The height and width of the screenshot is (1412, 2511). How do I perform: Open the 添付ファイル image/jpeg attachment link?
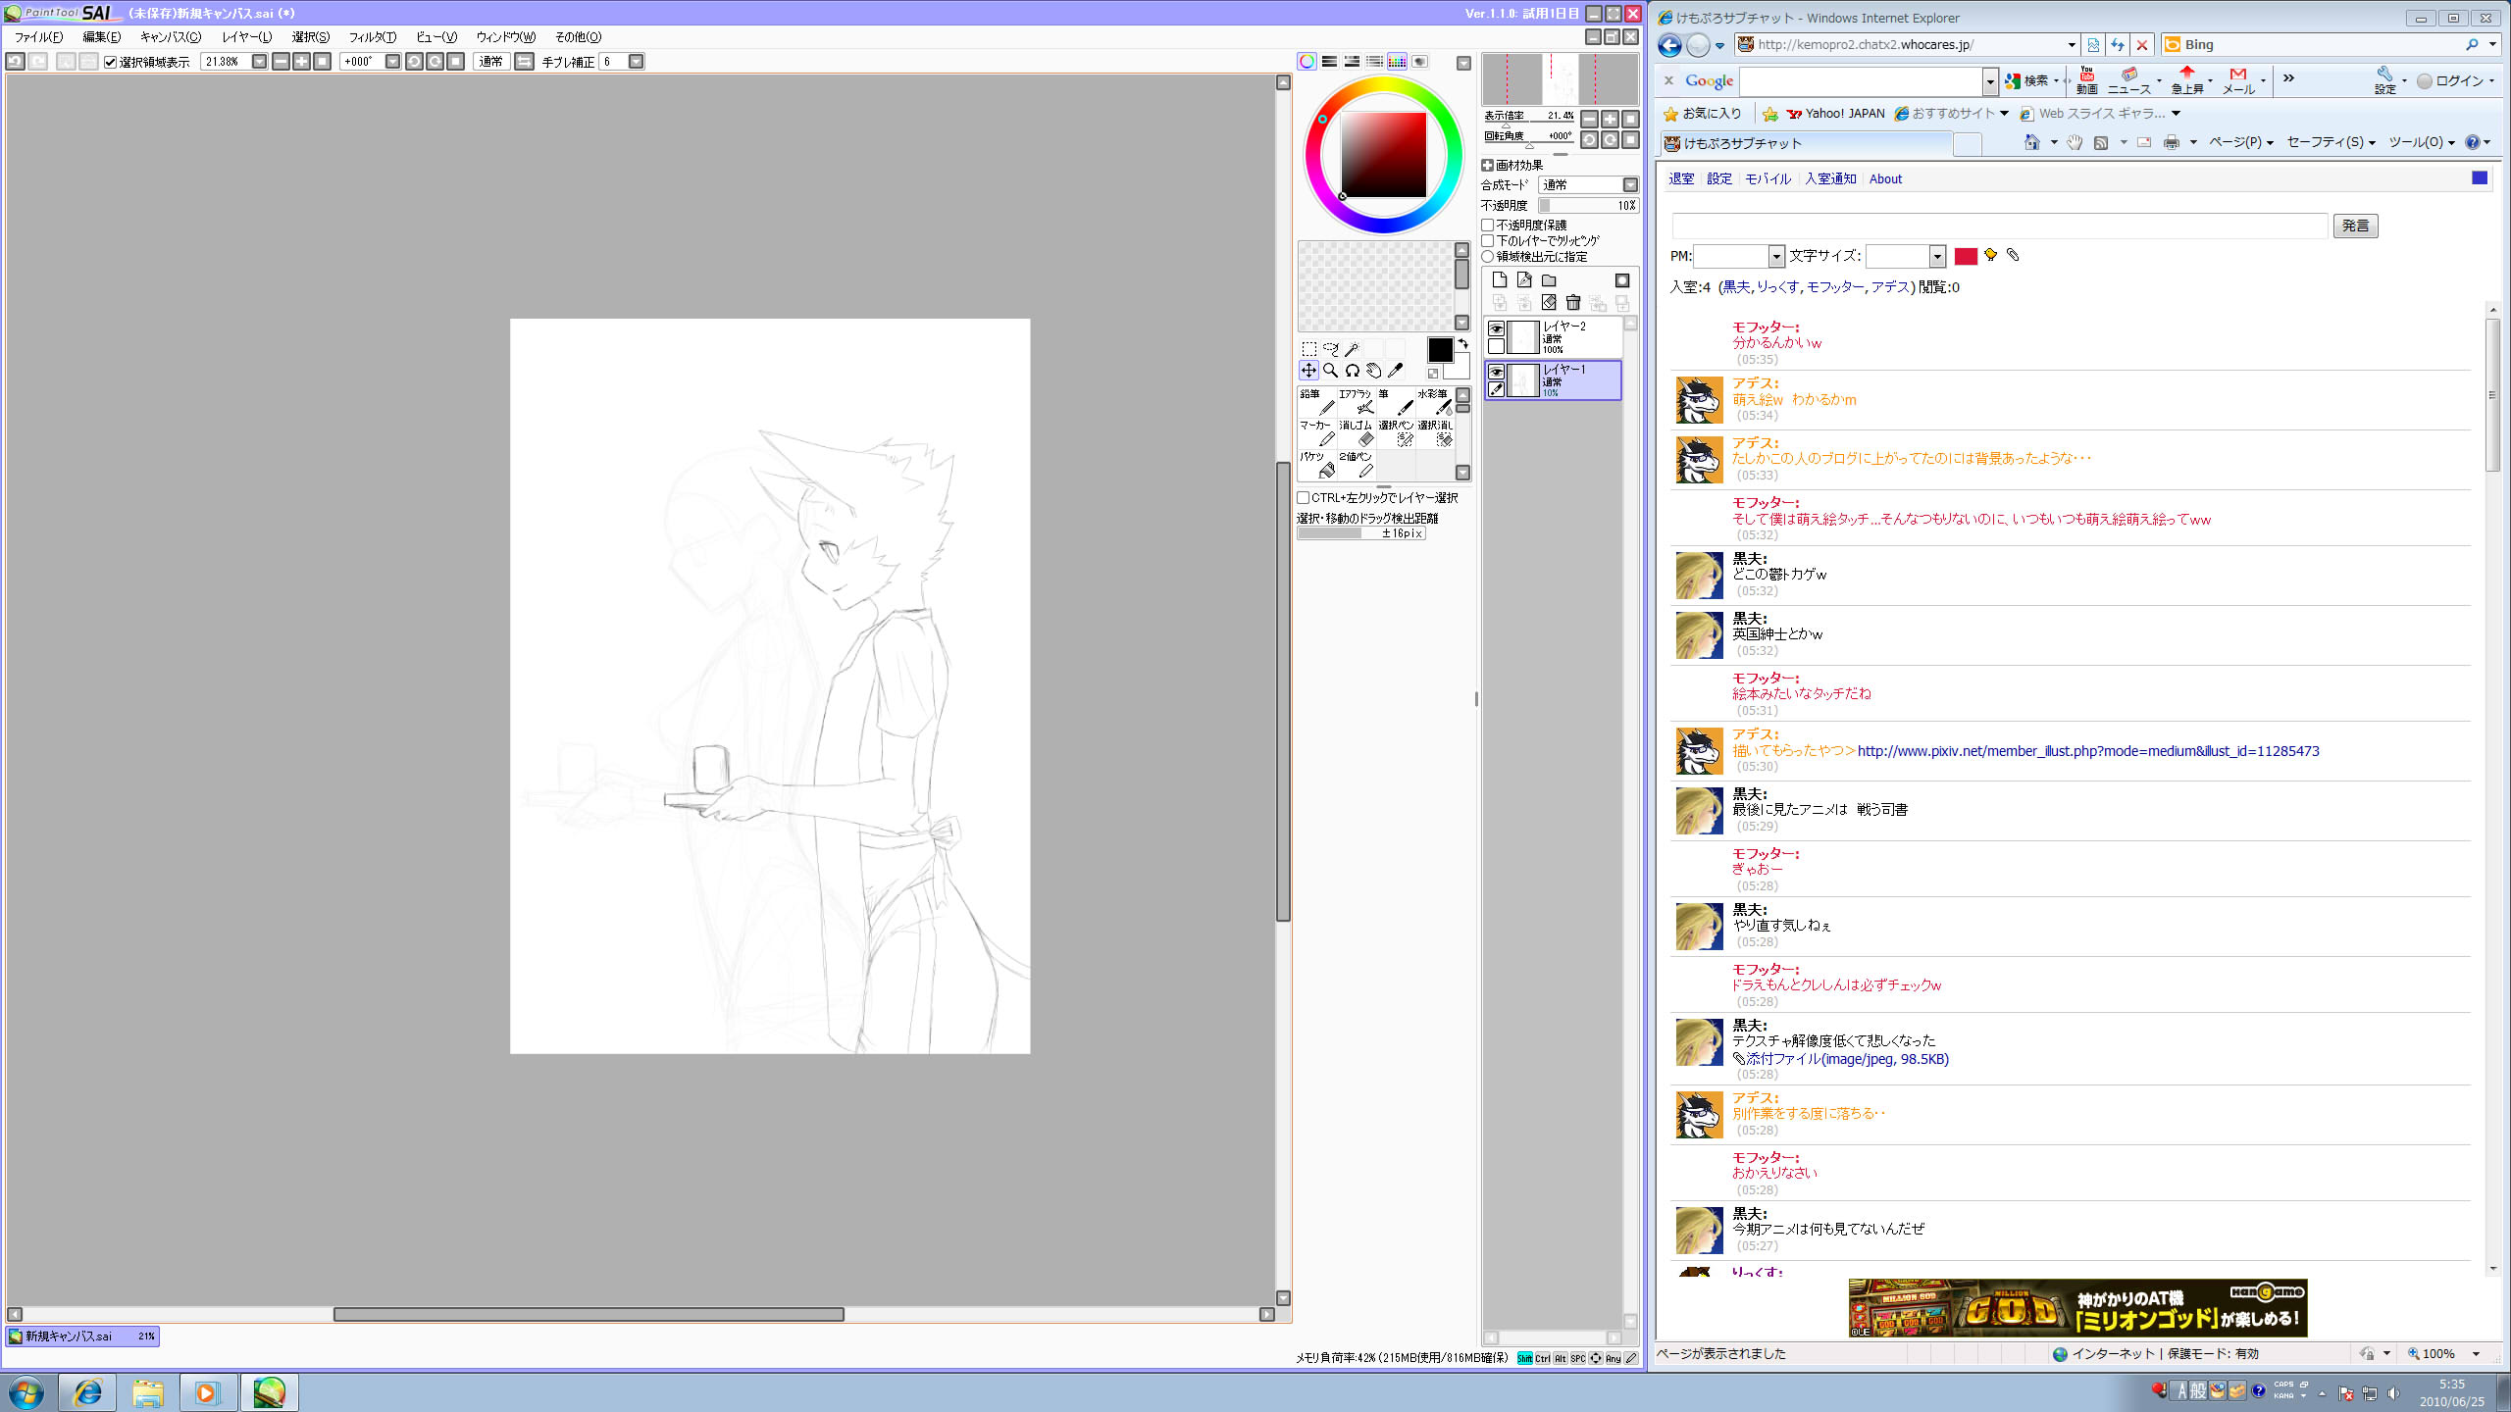(x=1848, y=1059)
